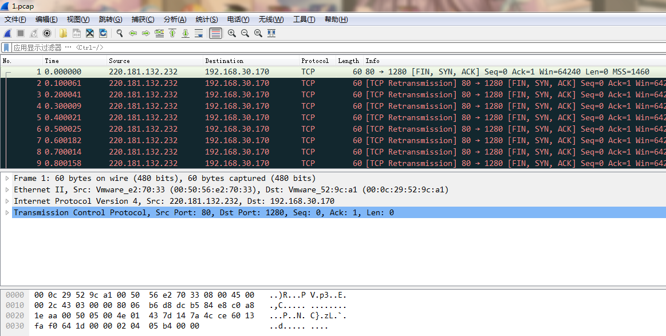Click the stop capture square icon
Image resolution: width=666 pixels, height=336 pixels.
click(x=21, y=33)
